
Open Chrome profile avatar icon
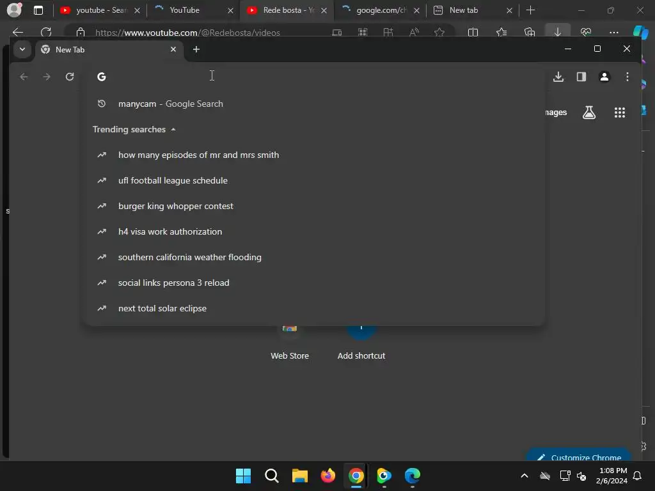604,77
